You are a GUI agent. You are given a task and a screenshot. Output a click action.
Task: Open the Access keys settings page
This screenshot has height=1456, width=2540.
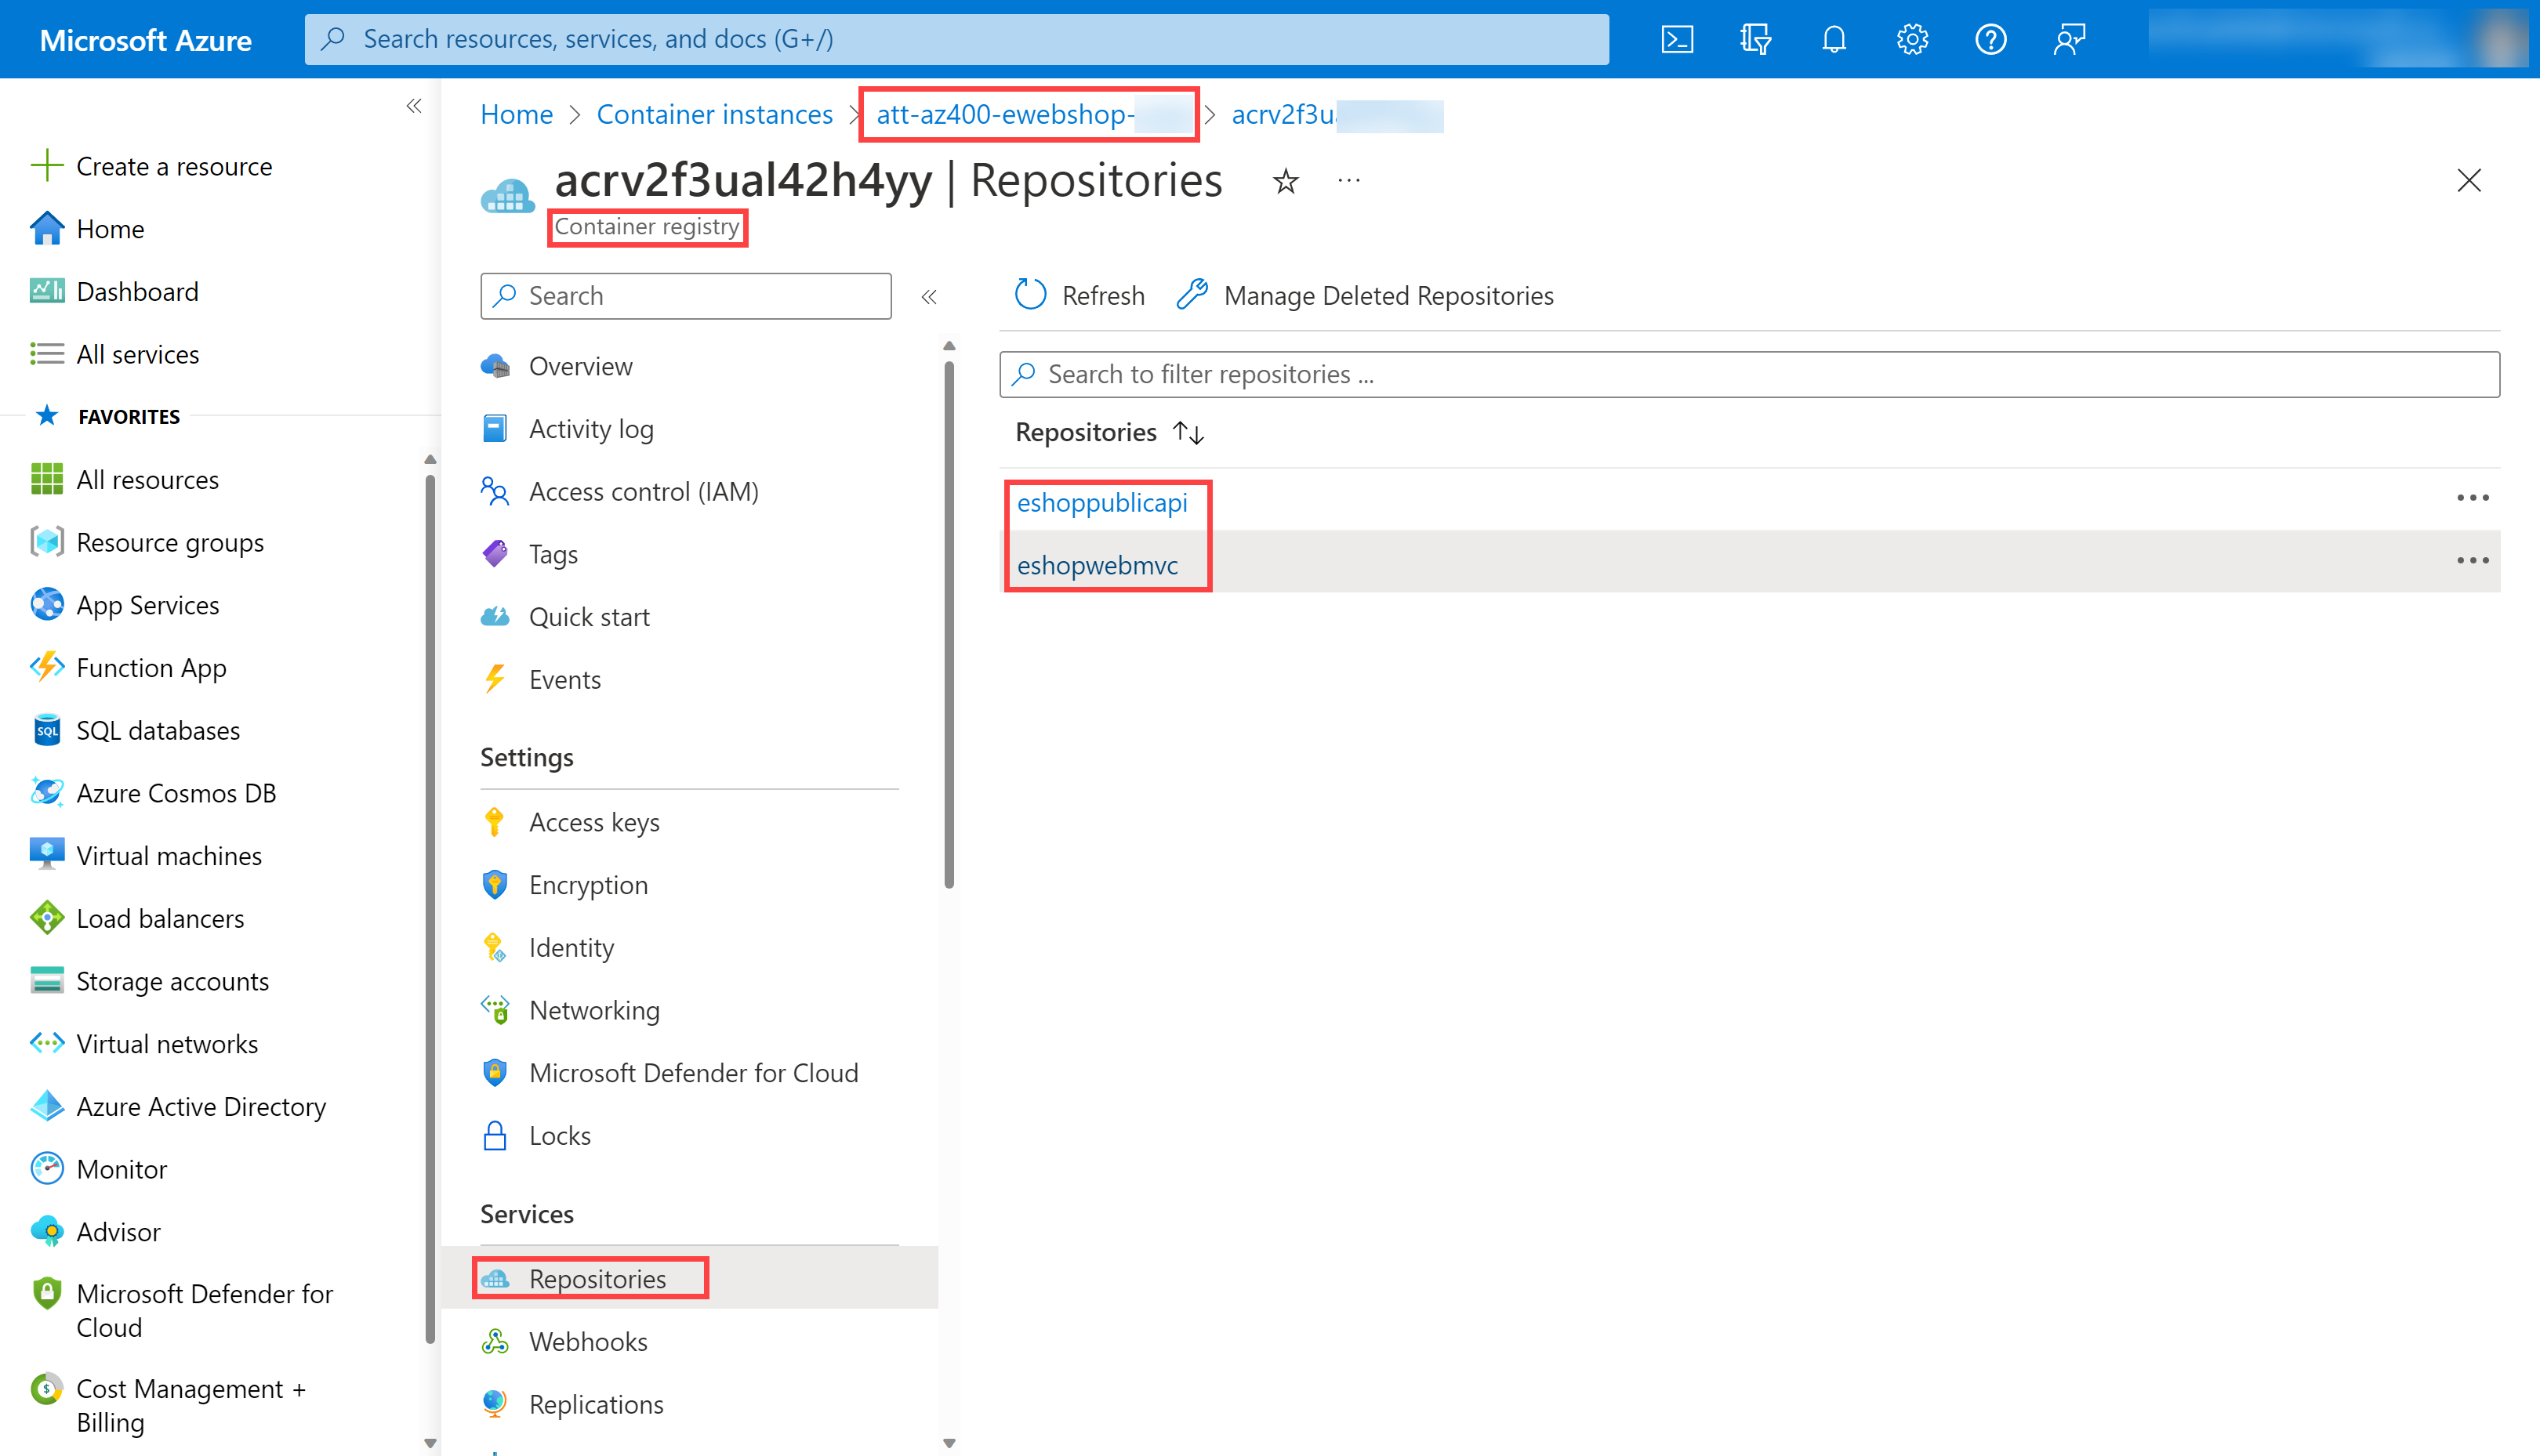pos(593,822)
